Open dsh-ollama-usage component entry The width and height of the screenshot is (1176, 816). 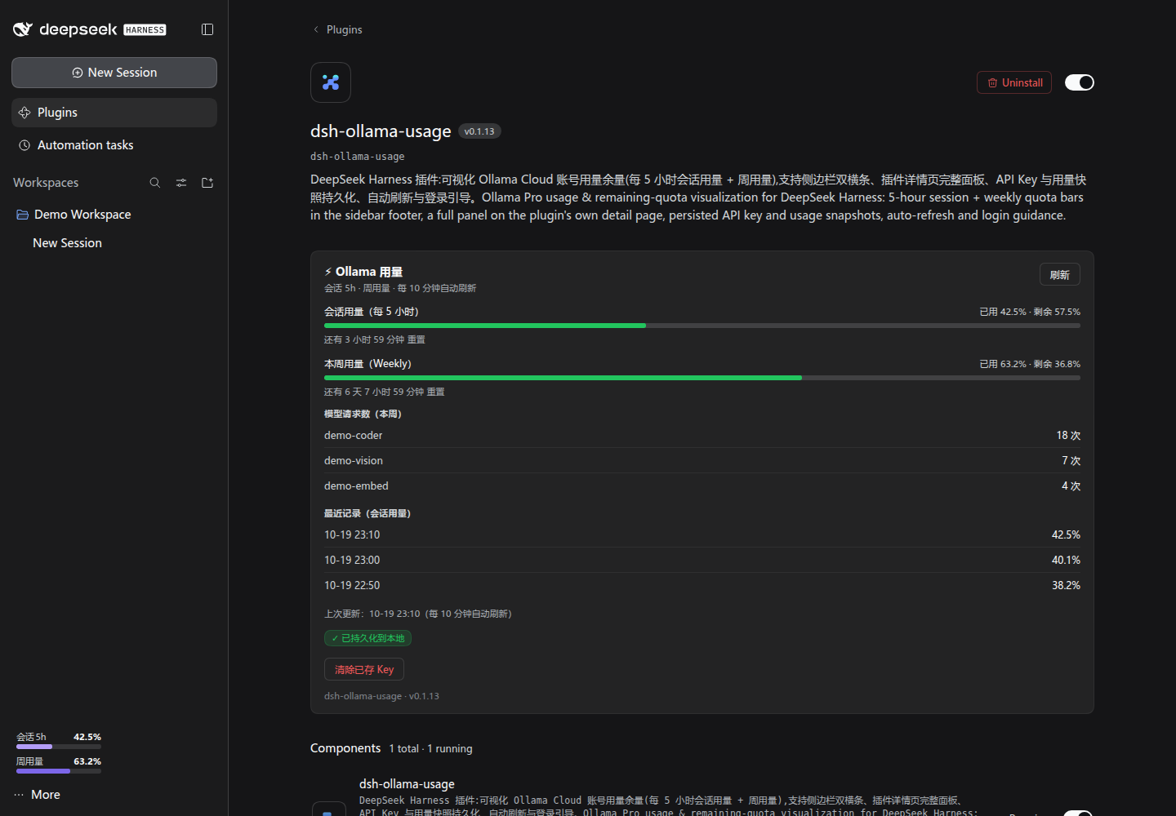click(x=407, y=784)
